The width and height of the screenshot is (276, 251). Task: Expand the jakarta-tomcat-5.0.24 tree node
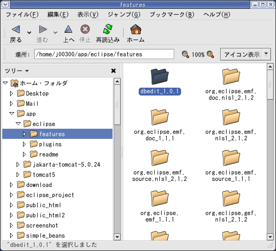coord(18,164)
